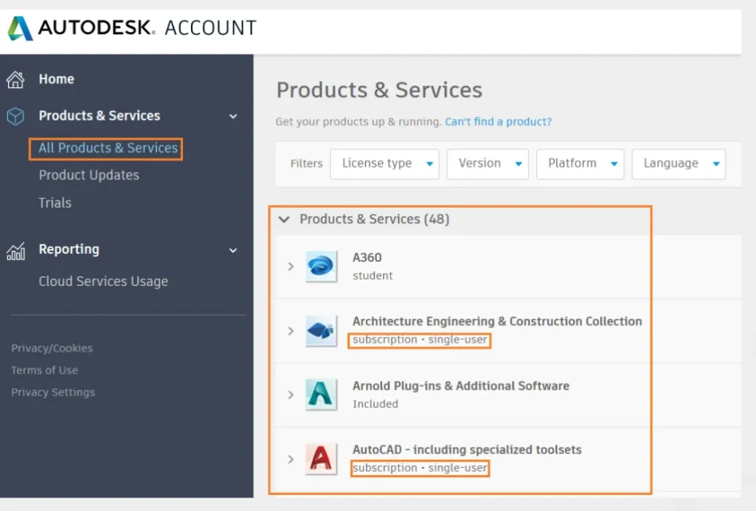Expand the AutoCAD product row chevron
This screenshot has width=756, height=511.
tap(291, 459)
